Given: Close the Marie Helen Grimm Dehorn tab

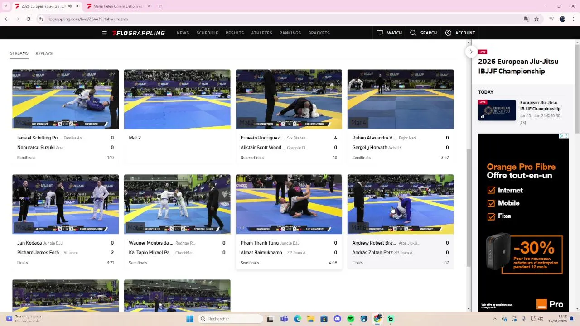Looking at the screenshot, I should pyautogui.click(x=150, y=6).
